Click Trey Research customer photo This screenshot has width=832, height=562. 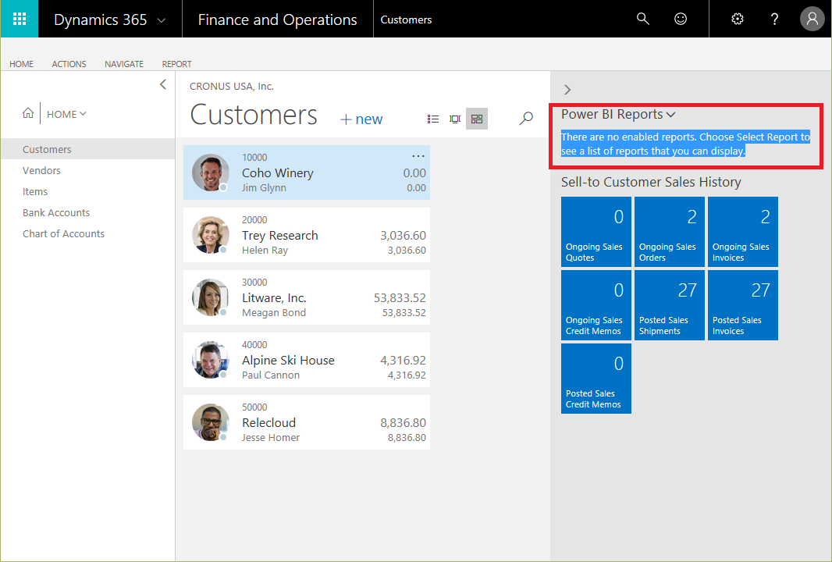pyautogui.click(x=211, y=235)
